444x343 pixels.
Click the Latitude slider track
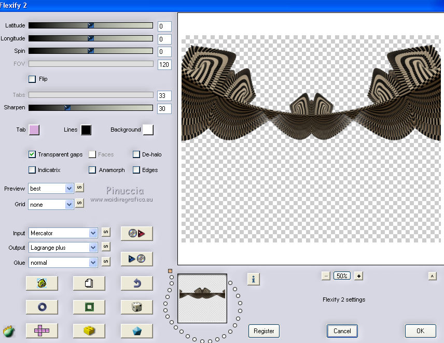click(91, 25)
